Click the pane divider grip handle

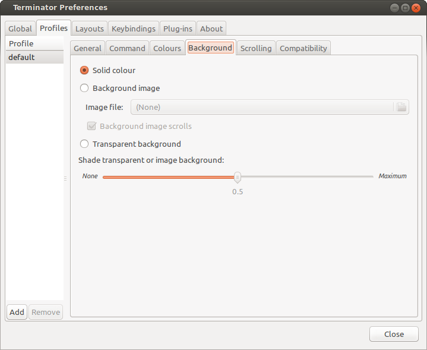pos(65,178)
